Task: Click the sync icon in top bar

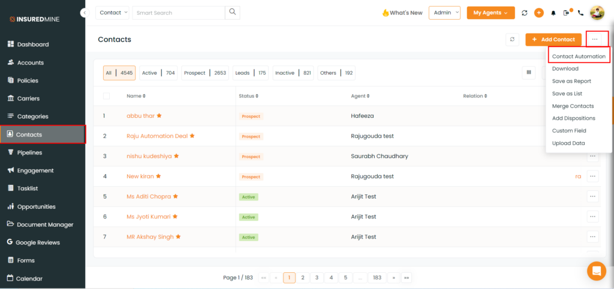Action: click(x=525, y=13)
